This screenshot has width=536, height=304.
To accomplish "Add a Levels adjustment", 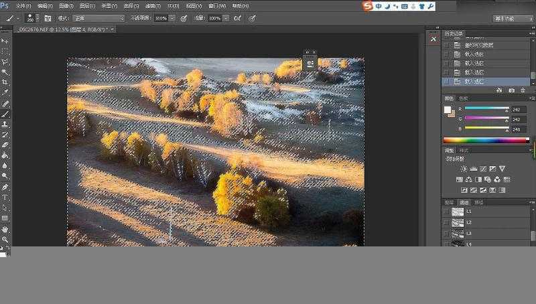I will 474,169.
